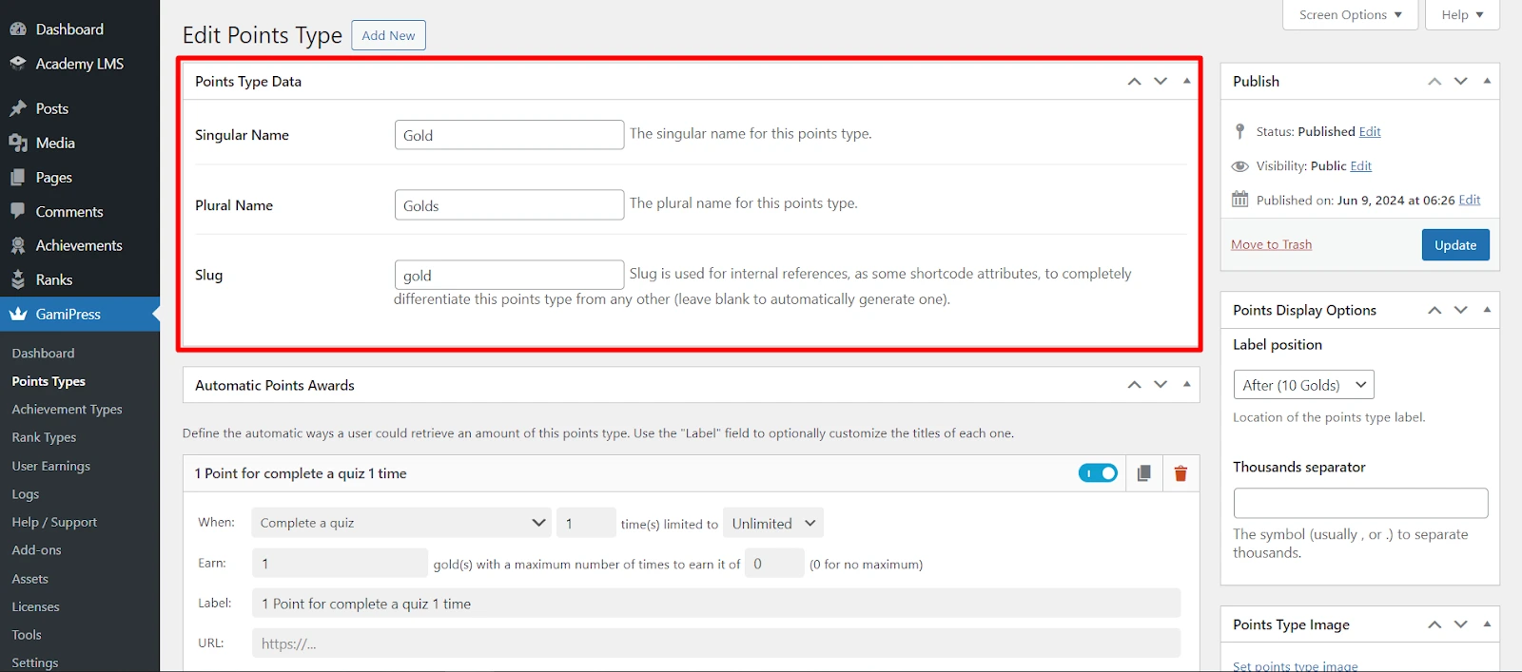1522x672 pixels.
Task: Open the 'Complete a quiz' trigger dropdown
Action: (x=401, y=523)
